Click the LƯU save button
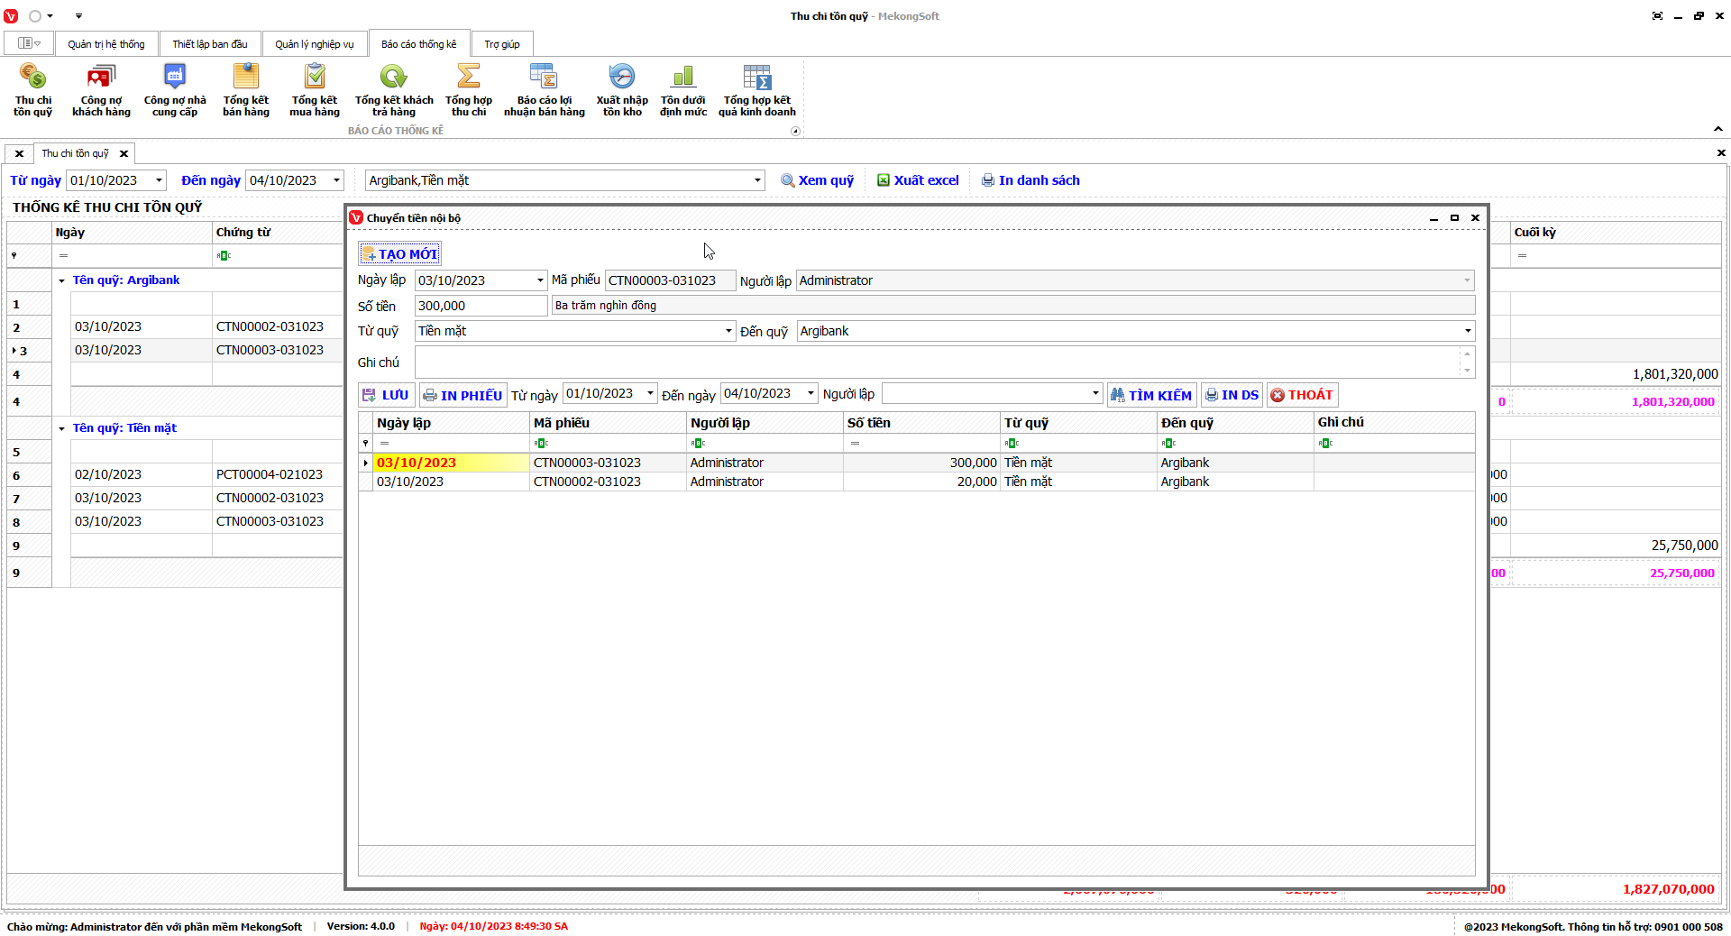 click(386, 395)
